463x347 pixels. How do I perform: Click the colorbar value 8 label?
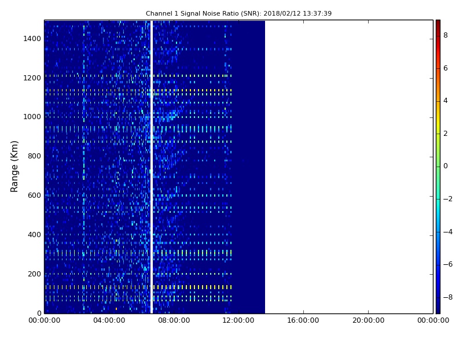446,35
